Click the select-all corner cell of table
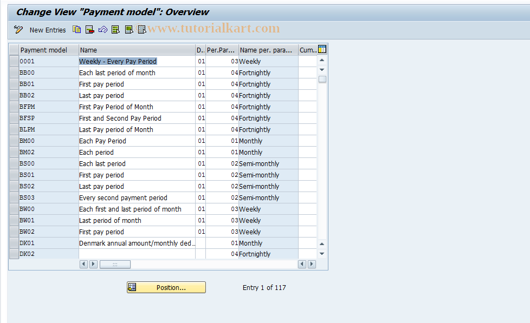The height and width of the screenshot is (323, 530). 14,50
